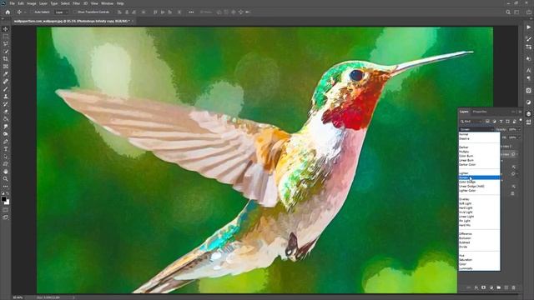Click the zoom percentage field in status bar
The image size is (534, 300).
[x=18, y=297]
